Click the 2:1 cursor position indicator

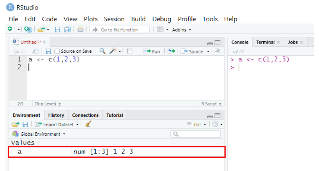(20, 104)
